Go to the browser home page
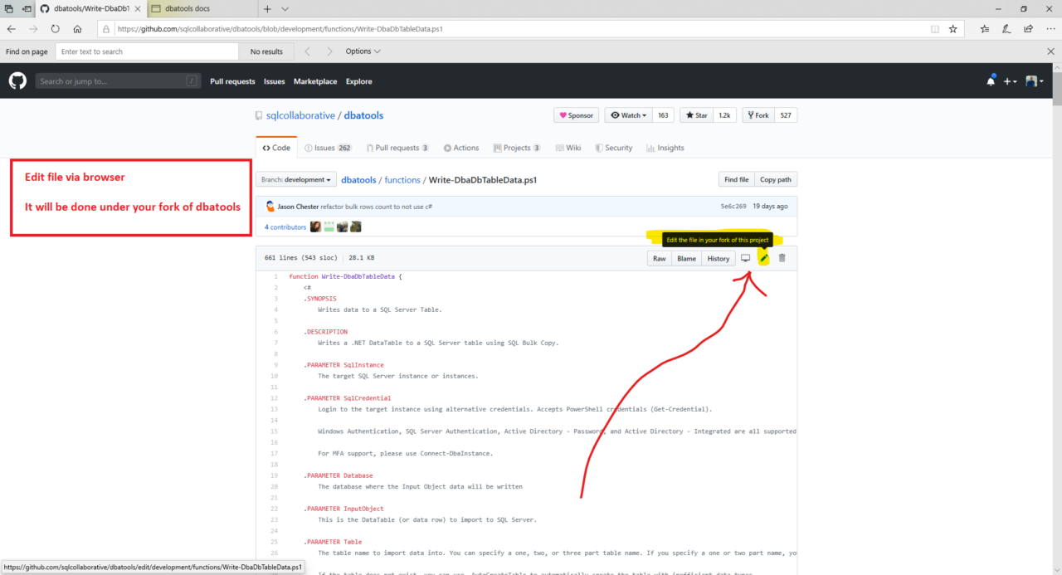Viewport: 1062px width, 575px height. (x=77, y=28)
